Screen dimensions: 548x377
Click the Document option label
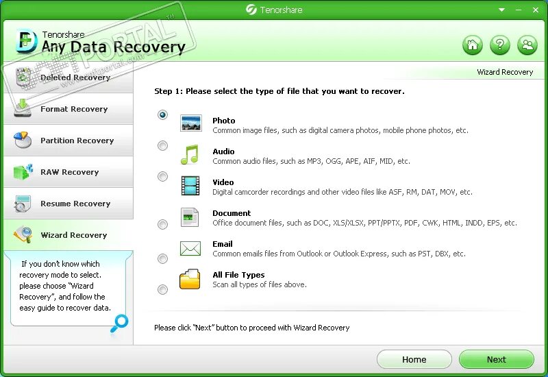[x=232, y=213]
